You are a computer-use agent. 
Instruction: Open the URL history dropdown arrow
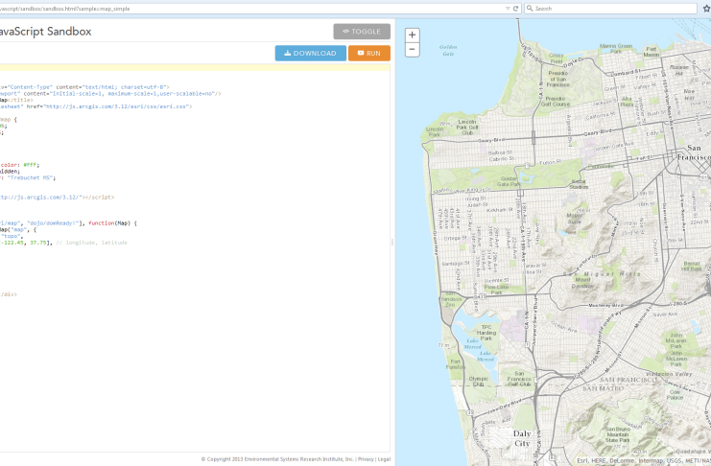pos(508,9)
